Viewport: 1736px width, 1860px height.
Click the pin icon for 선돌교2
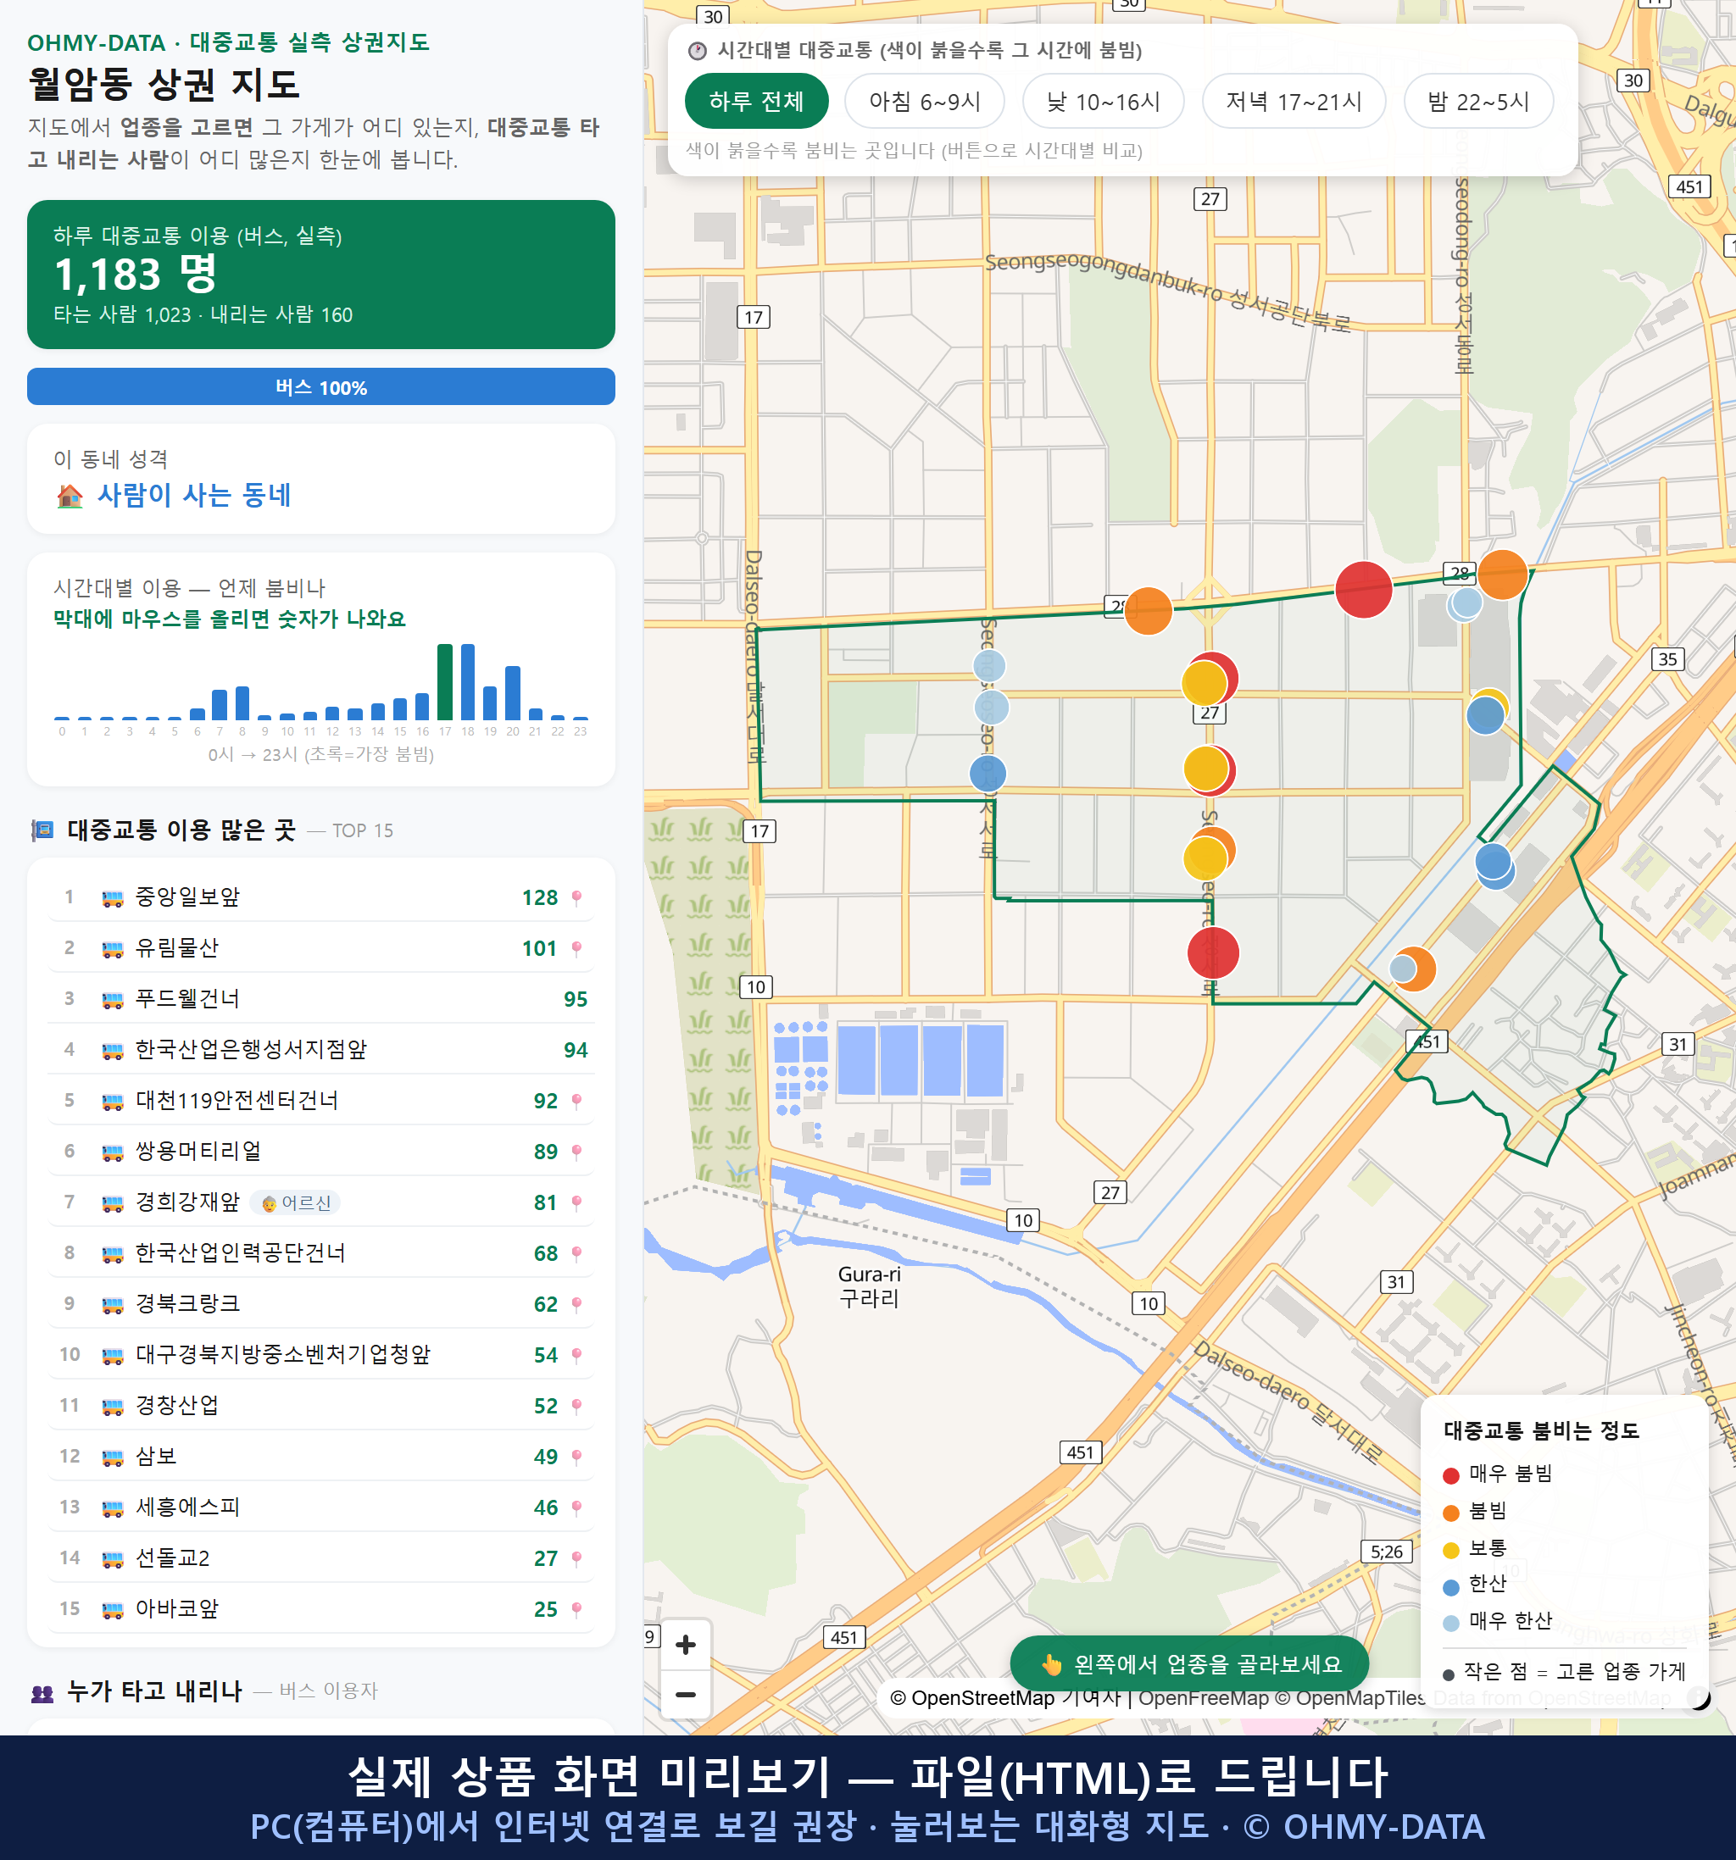tap(576, 1557)
